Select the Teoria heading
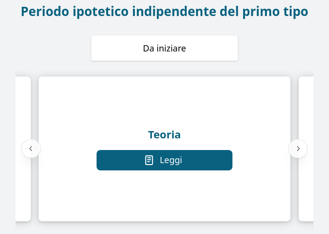Screen dimensions: 329x234 164,135
